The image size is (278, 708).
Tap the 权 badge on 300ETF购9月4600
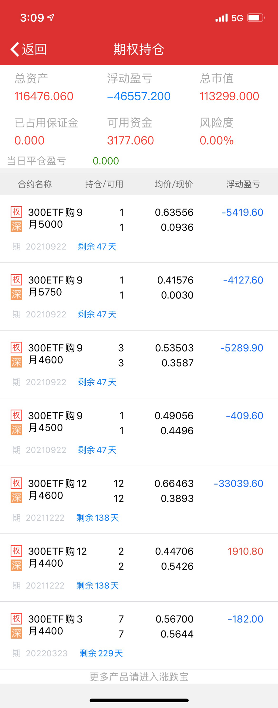16,347
